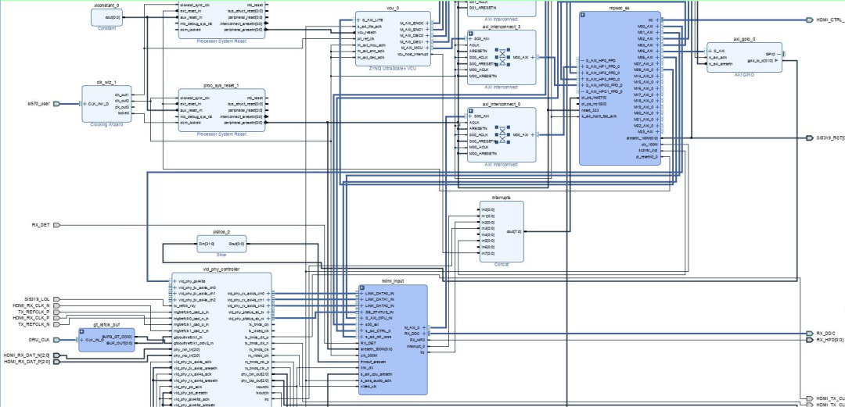The image size is (845, 407).
Task: Expand S_AXI interface pin on axi_gpio_0
Action: (710, 51)
